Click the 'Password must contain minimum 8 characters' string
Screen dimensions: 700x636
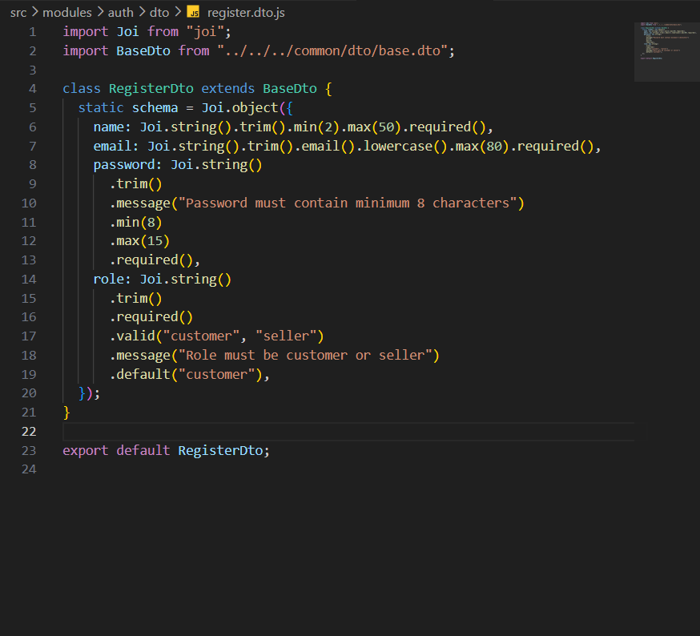(x=348, y=203)
